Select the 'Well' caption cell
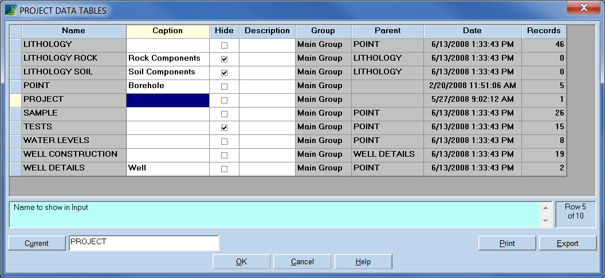The height and width of the screenshot is (278, 605). tap(168, 169)
